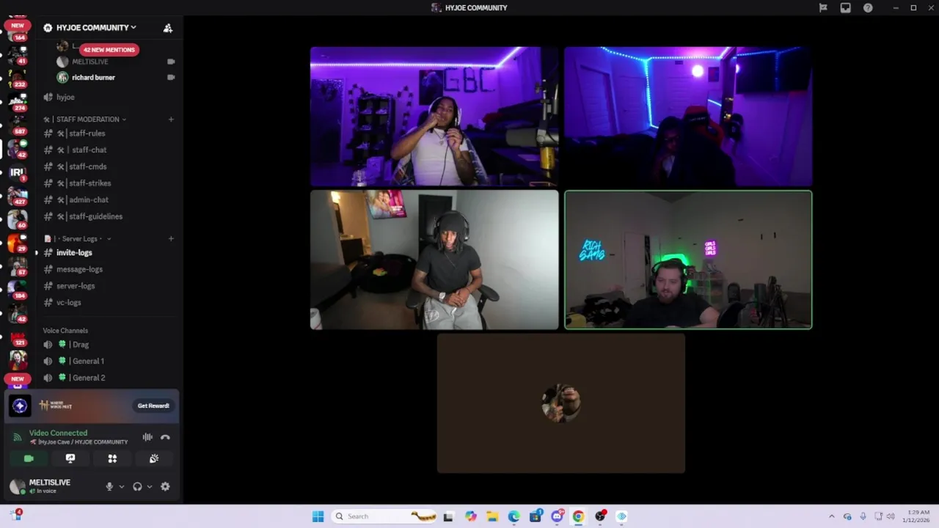Open the Help question mark icon in title bar
This screenshot has width=939, height=528.
point(868,8)
